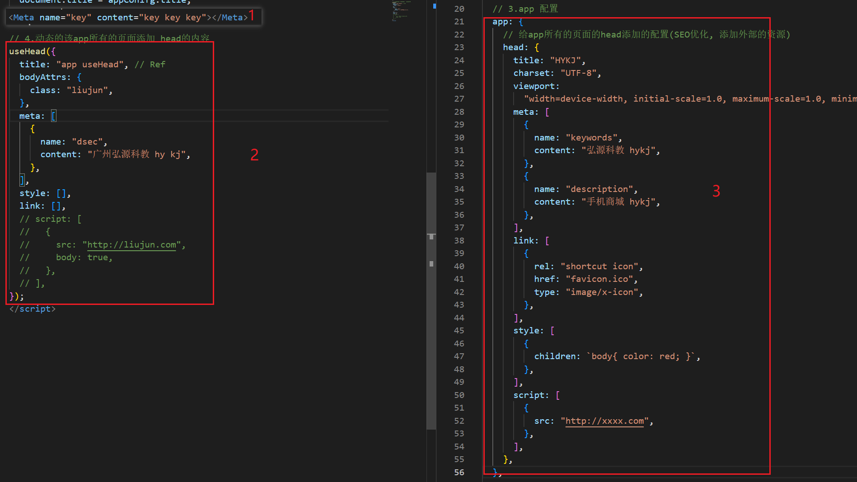Click the "广州弘源科教 hy kj" content string
This screenshot has width=857, height=482.
pyautogui.click(x=136, y=154)
